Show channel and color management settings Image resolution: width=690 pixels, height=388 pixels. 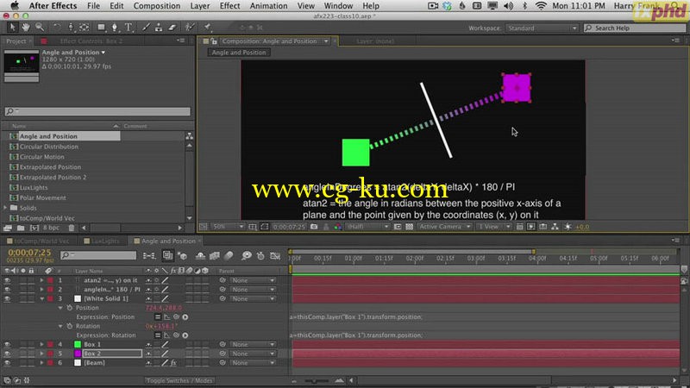[338, 227]
